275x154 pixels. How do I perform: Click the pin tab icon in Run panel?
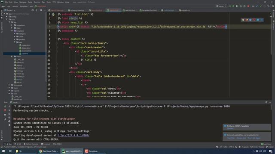[x=5, y=119]
